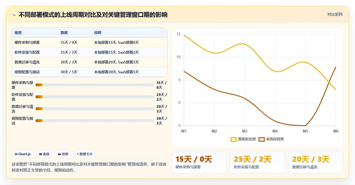Viewport: 355px width, 185px height.
Task: Click the 数据迁移与清洗 progress bar
Action: (x=95, y=109)
